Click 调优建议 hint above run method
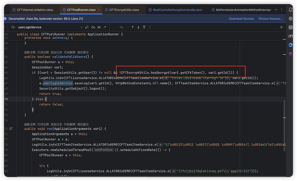Screen dimensions: 297x181 point(83,124)
